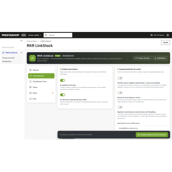Click RKR LinkStock breadcrumb item
The width and height of the screenshot is (172, 172).
tap(45, 41)
